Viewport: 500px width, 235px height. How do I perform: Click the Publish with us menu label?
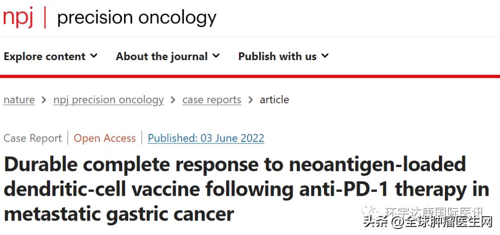pos(277,56)
